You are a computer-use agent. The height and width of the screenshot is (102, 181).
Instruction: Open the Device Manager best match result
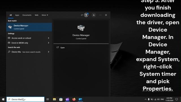click(x=29, y=27)
